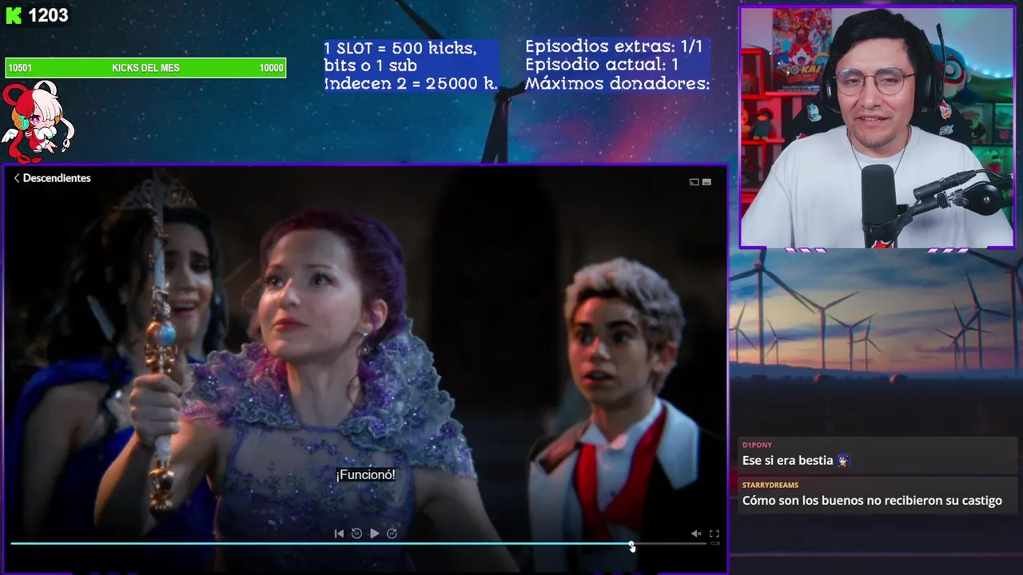
Task: Click the 'Máximos donadores:' text
Action: [618, 83]
